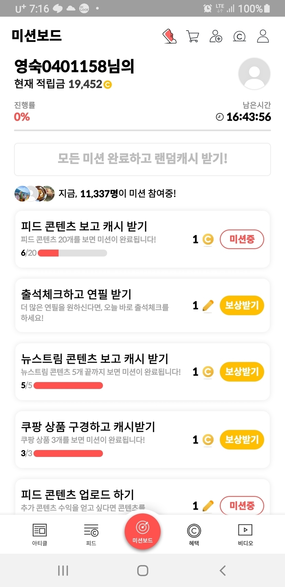The height and width of the screenshot is (587, 285).
Task: Open my profile icon in header
Action: tap(263, 36)
